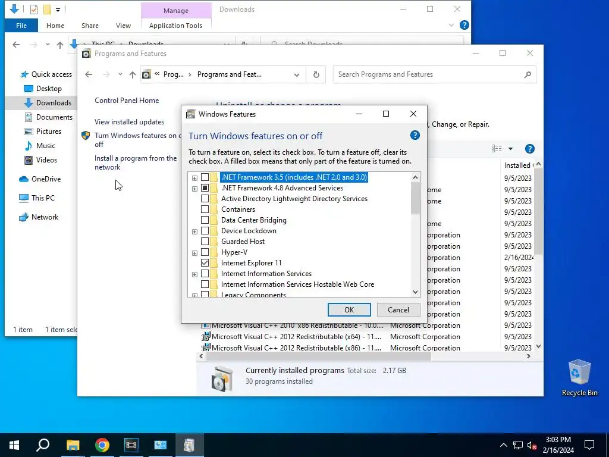
Task: Click the Properties quick access toolbar icon
Action: point(34,10)
